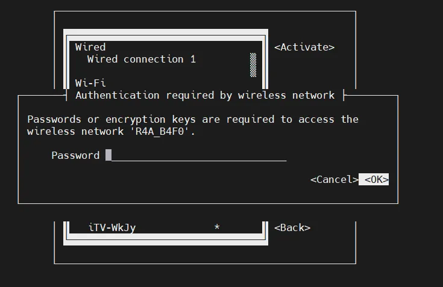Click the Wired section header
The height and width of the screenshot is (287, 443).
(90, 47)
